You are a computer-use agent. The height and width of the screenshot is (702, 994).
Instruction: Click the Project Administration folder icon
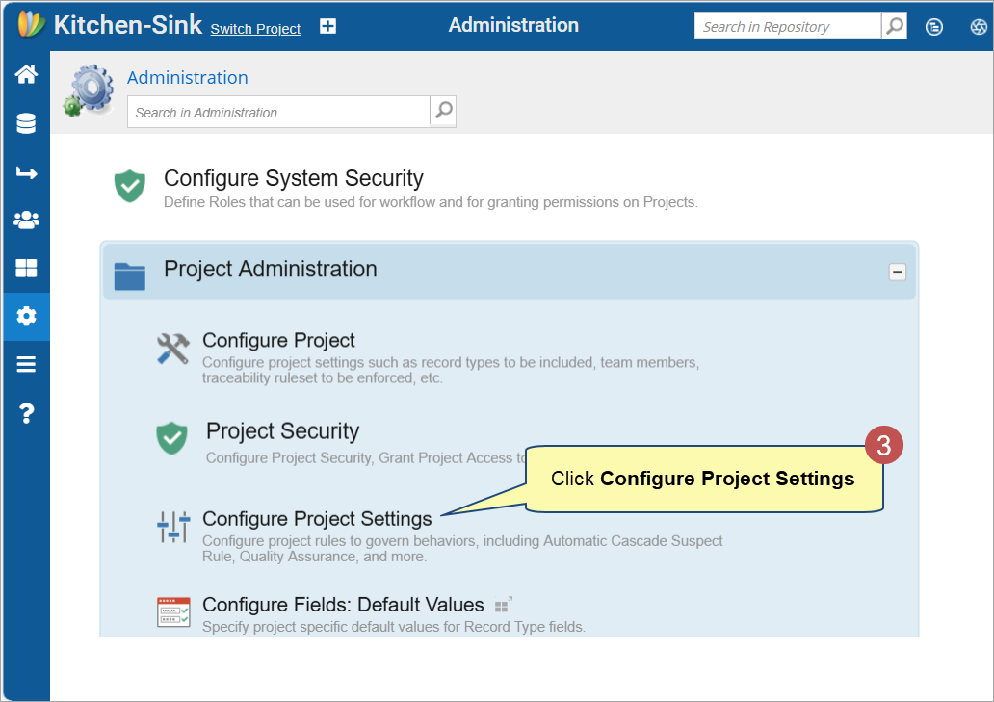point(130,275)
